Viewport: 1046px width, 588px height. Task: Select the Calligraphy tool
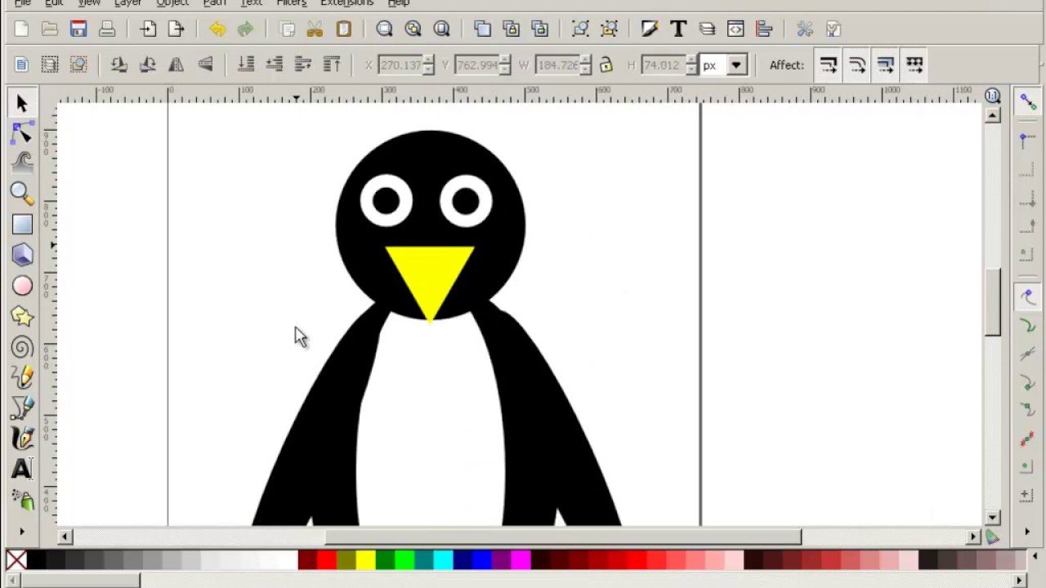22,438
